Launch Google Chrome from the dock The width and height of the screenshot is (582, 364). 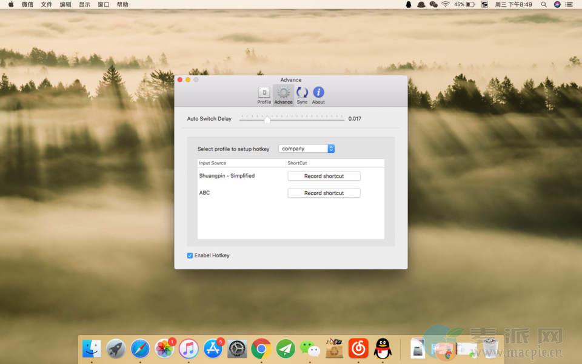pos(261,348)
